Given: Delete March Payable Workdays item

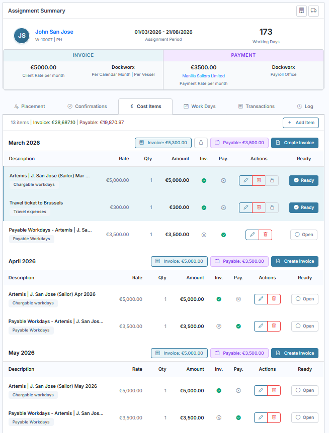Looking at the screenshot, I should point(266,235).
